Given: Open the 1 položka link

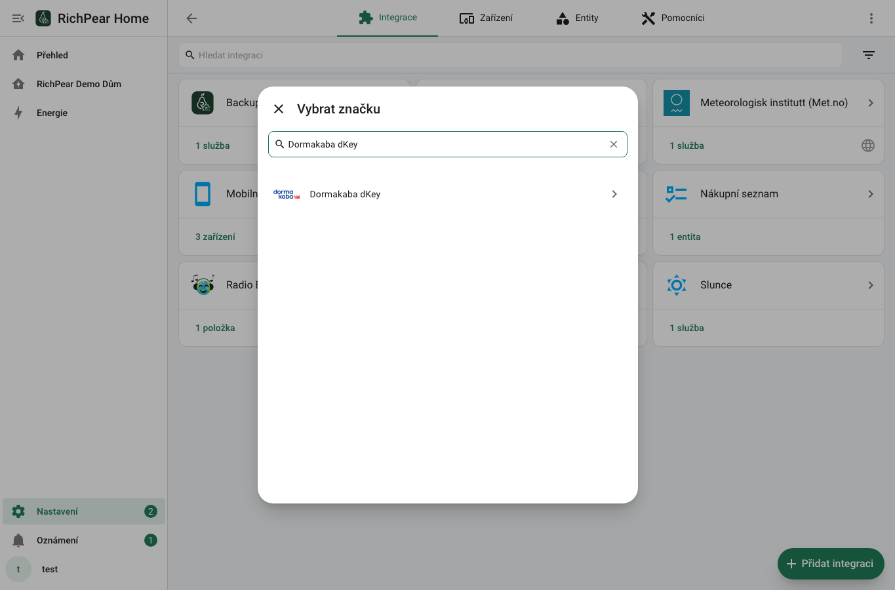Looking at the screenshot, I should tap(215, 328).
